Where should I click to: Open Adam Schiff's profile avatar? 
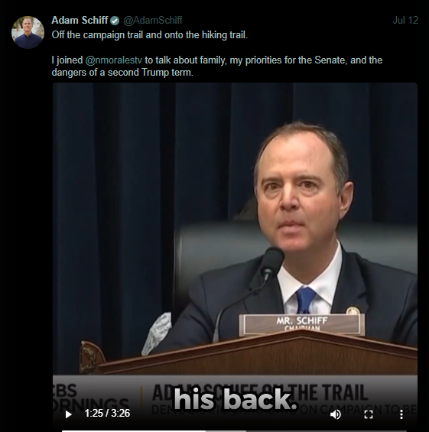click(28, 32)
